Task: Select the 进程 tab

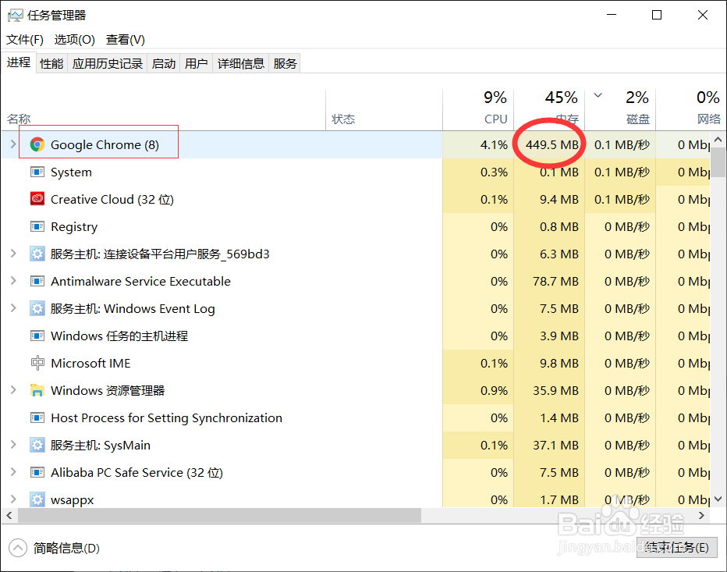Action: point(19,62)
